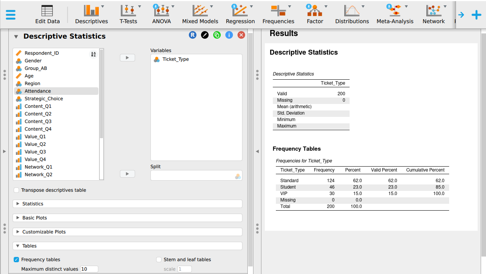Viewport: 486px width, 274px height.
Task: Open the Descriptives module menu
Action: tap(92, 14)
